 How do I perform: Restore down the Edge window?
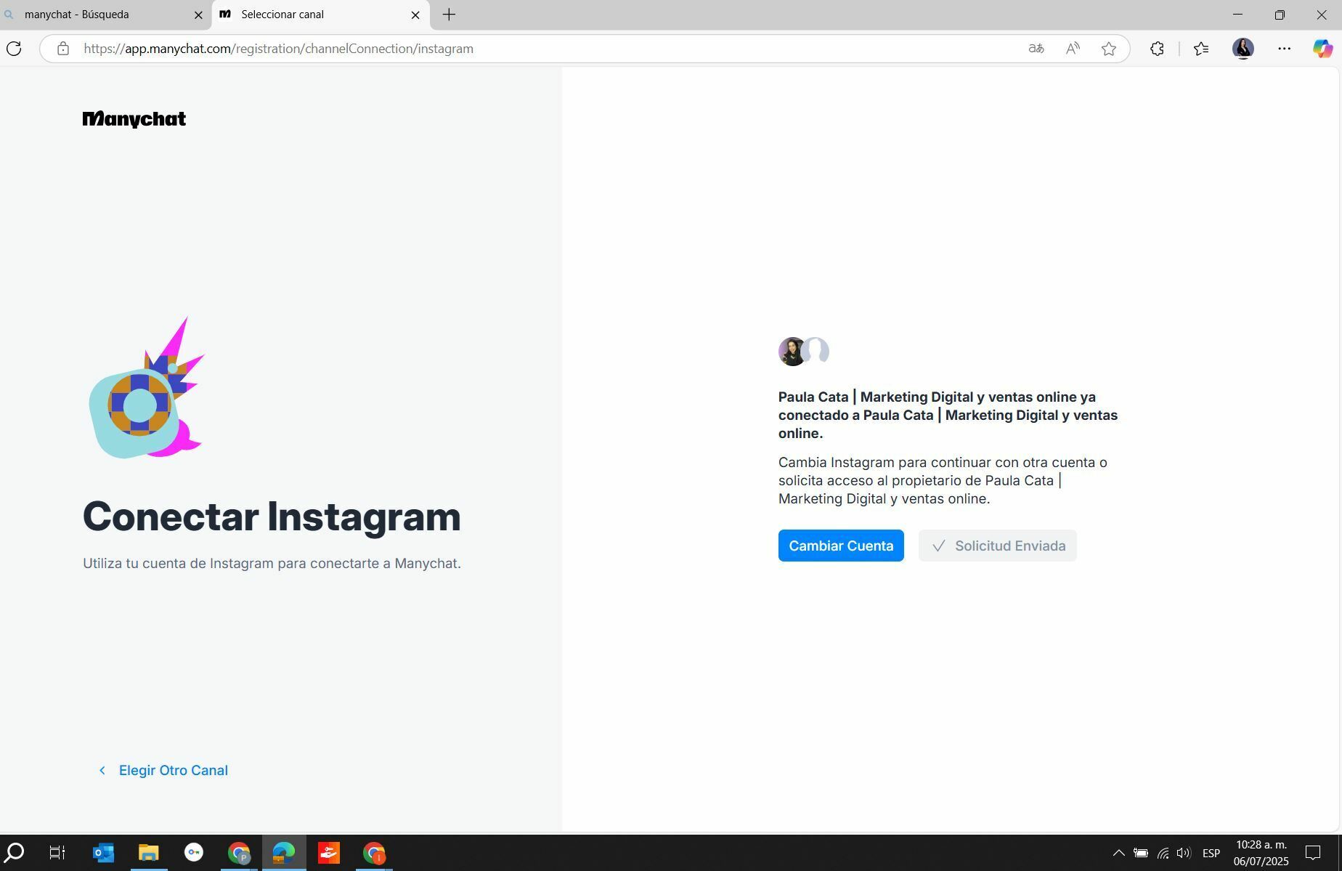point(1280,15)
